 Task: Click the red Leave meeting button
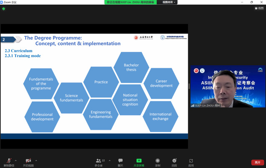257,162
